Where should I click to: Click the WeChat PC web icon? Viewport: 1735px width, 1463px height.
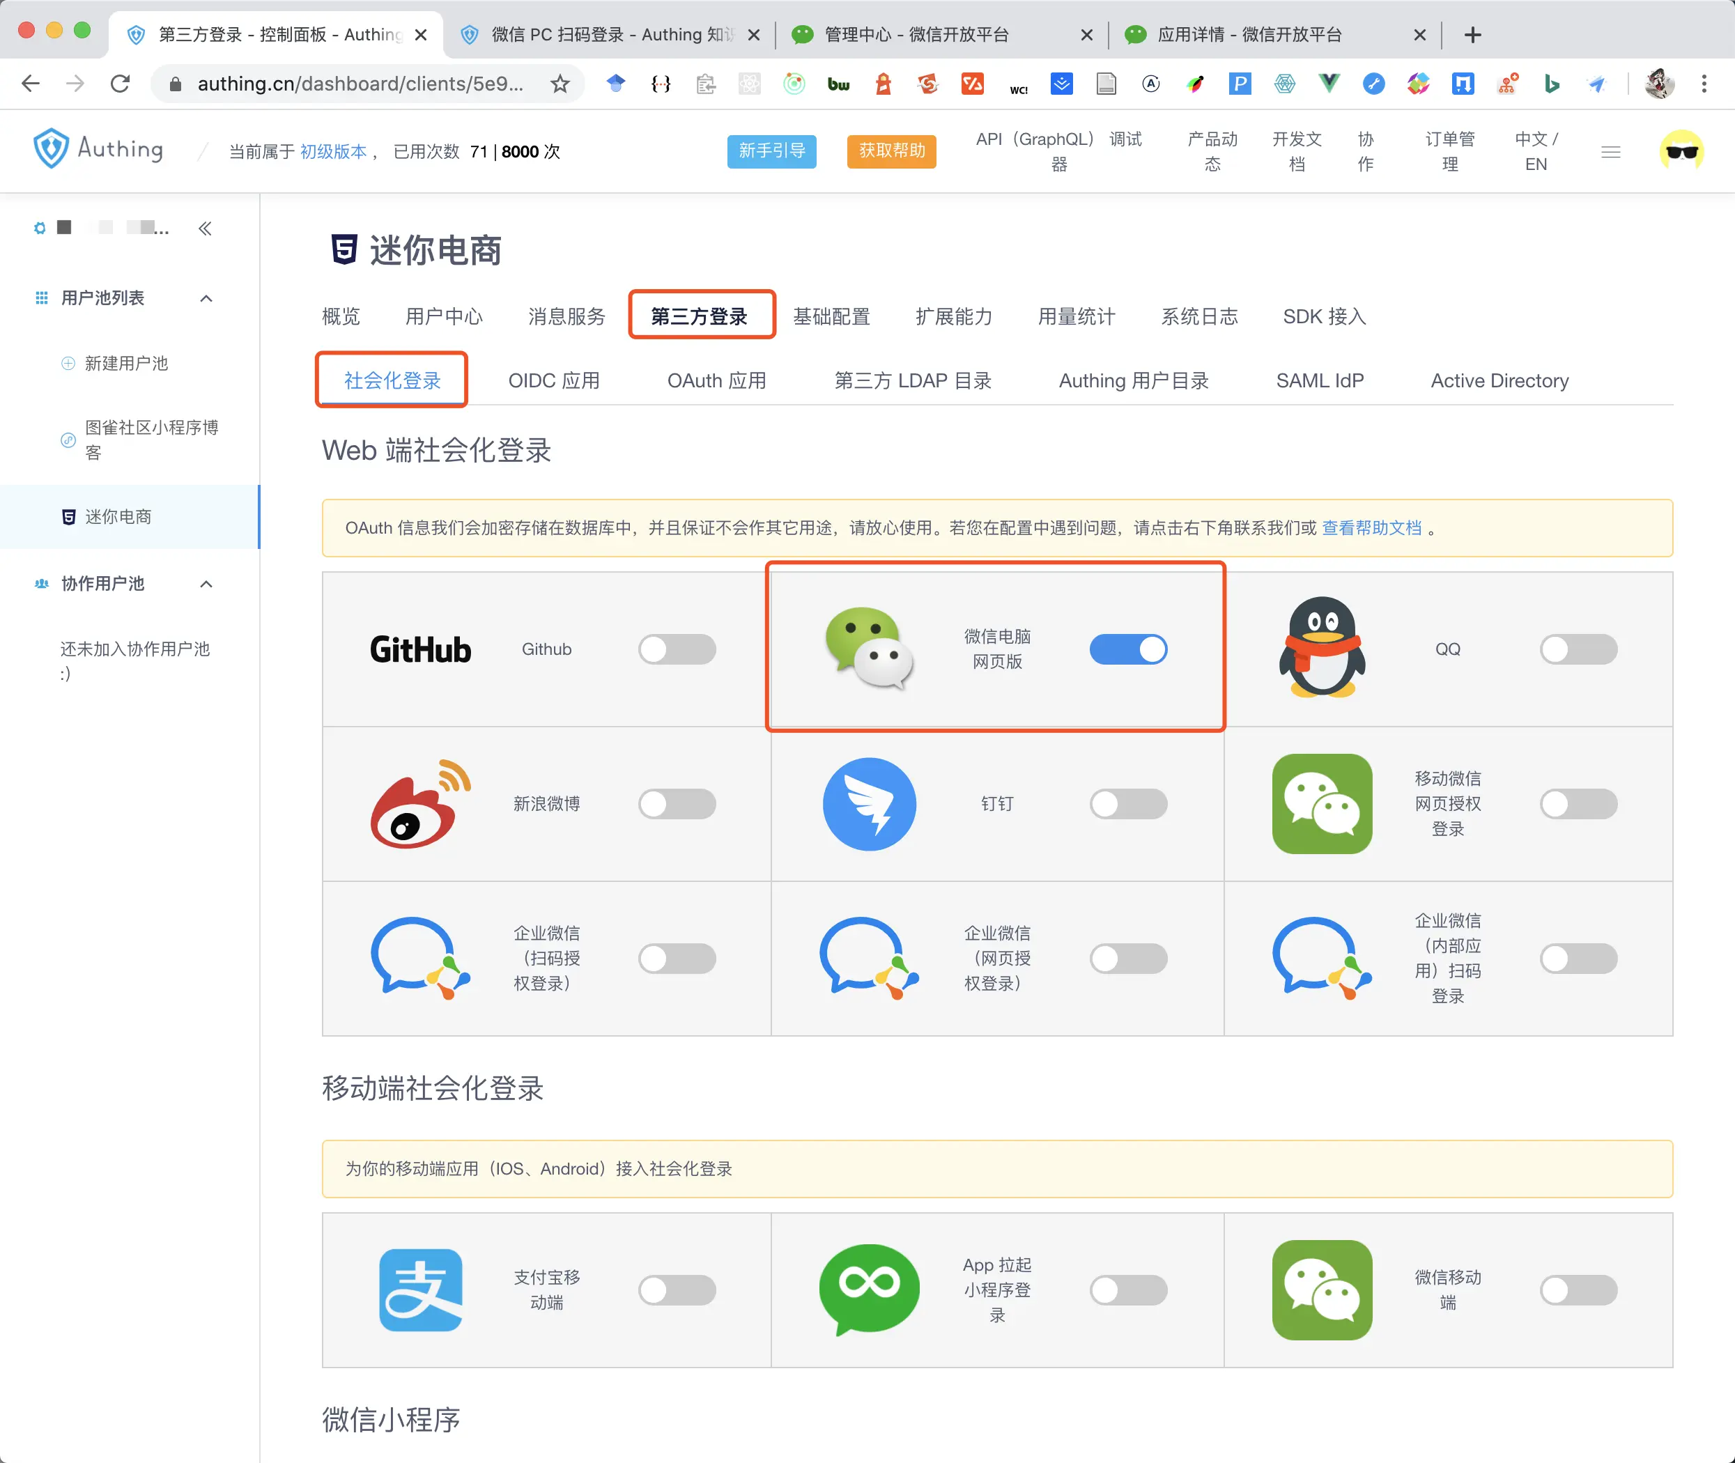click(x=869, y=648)
